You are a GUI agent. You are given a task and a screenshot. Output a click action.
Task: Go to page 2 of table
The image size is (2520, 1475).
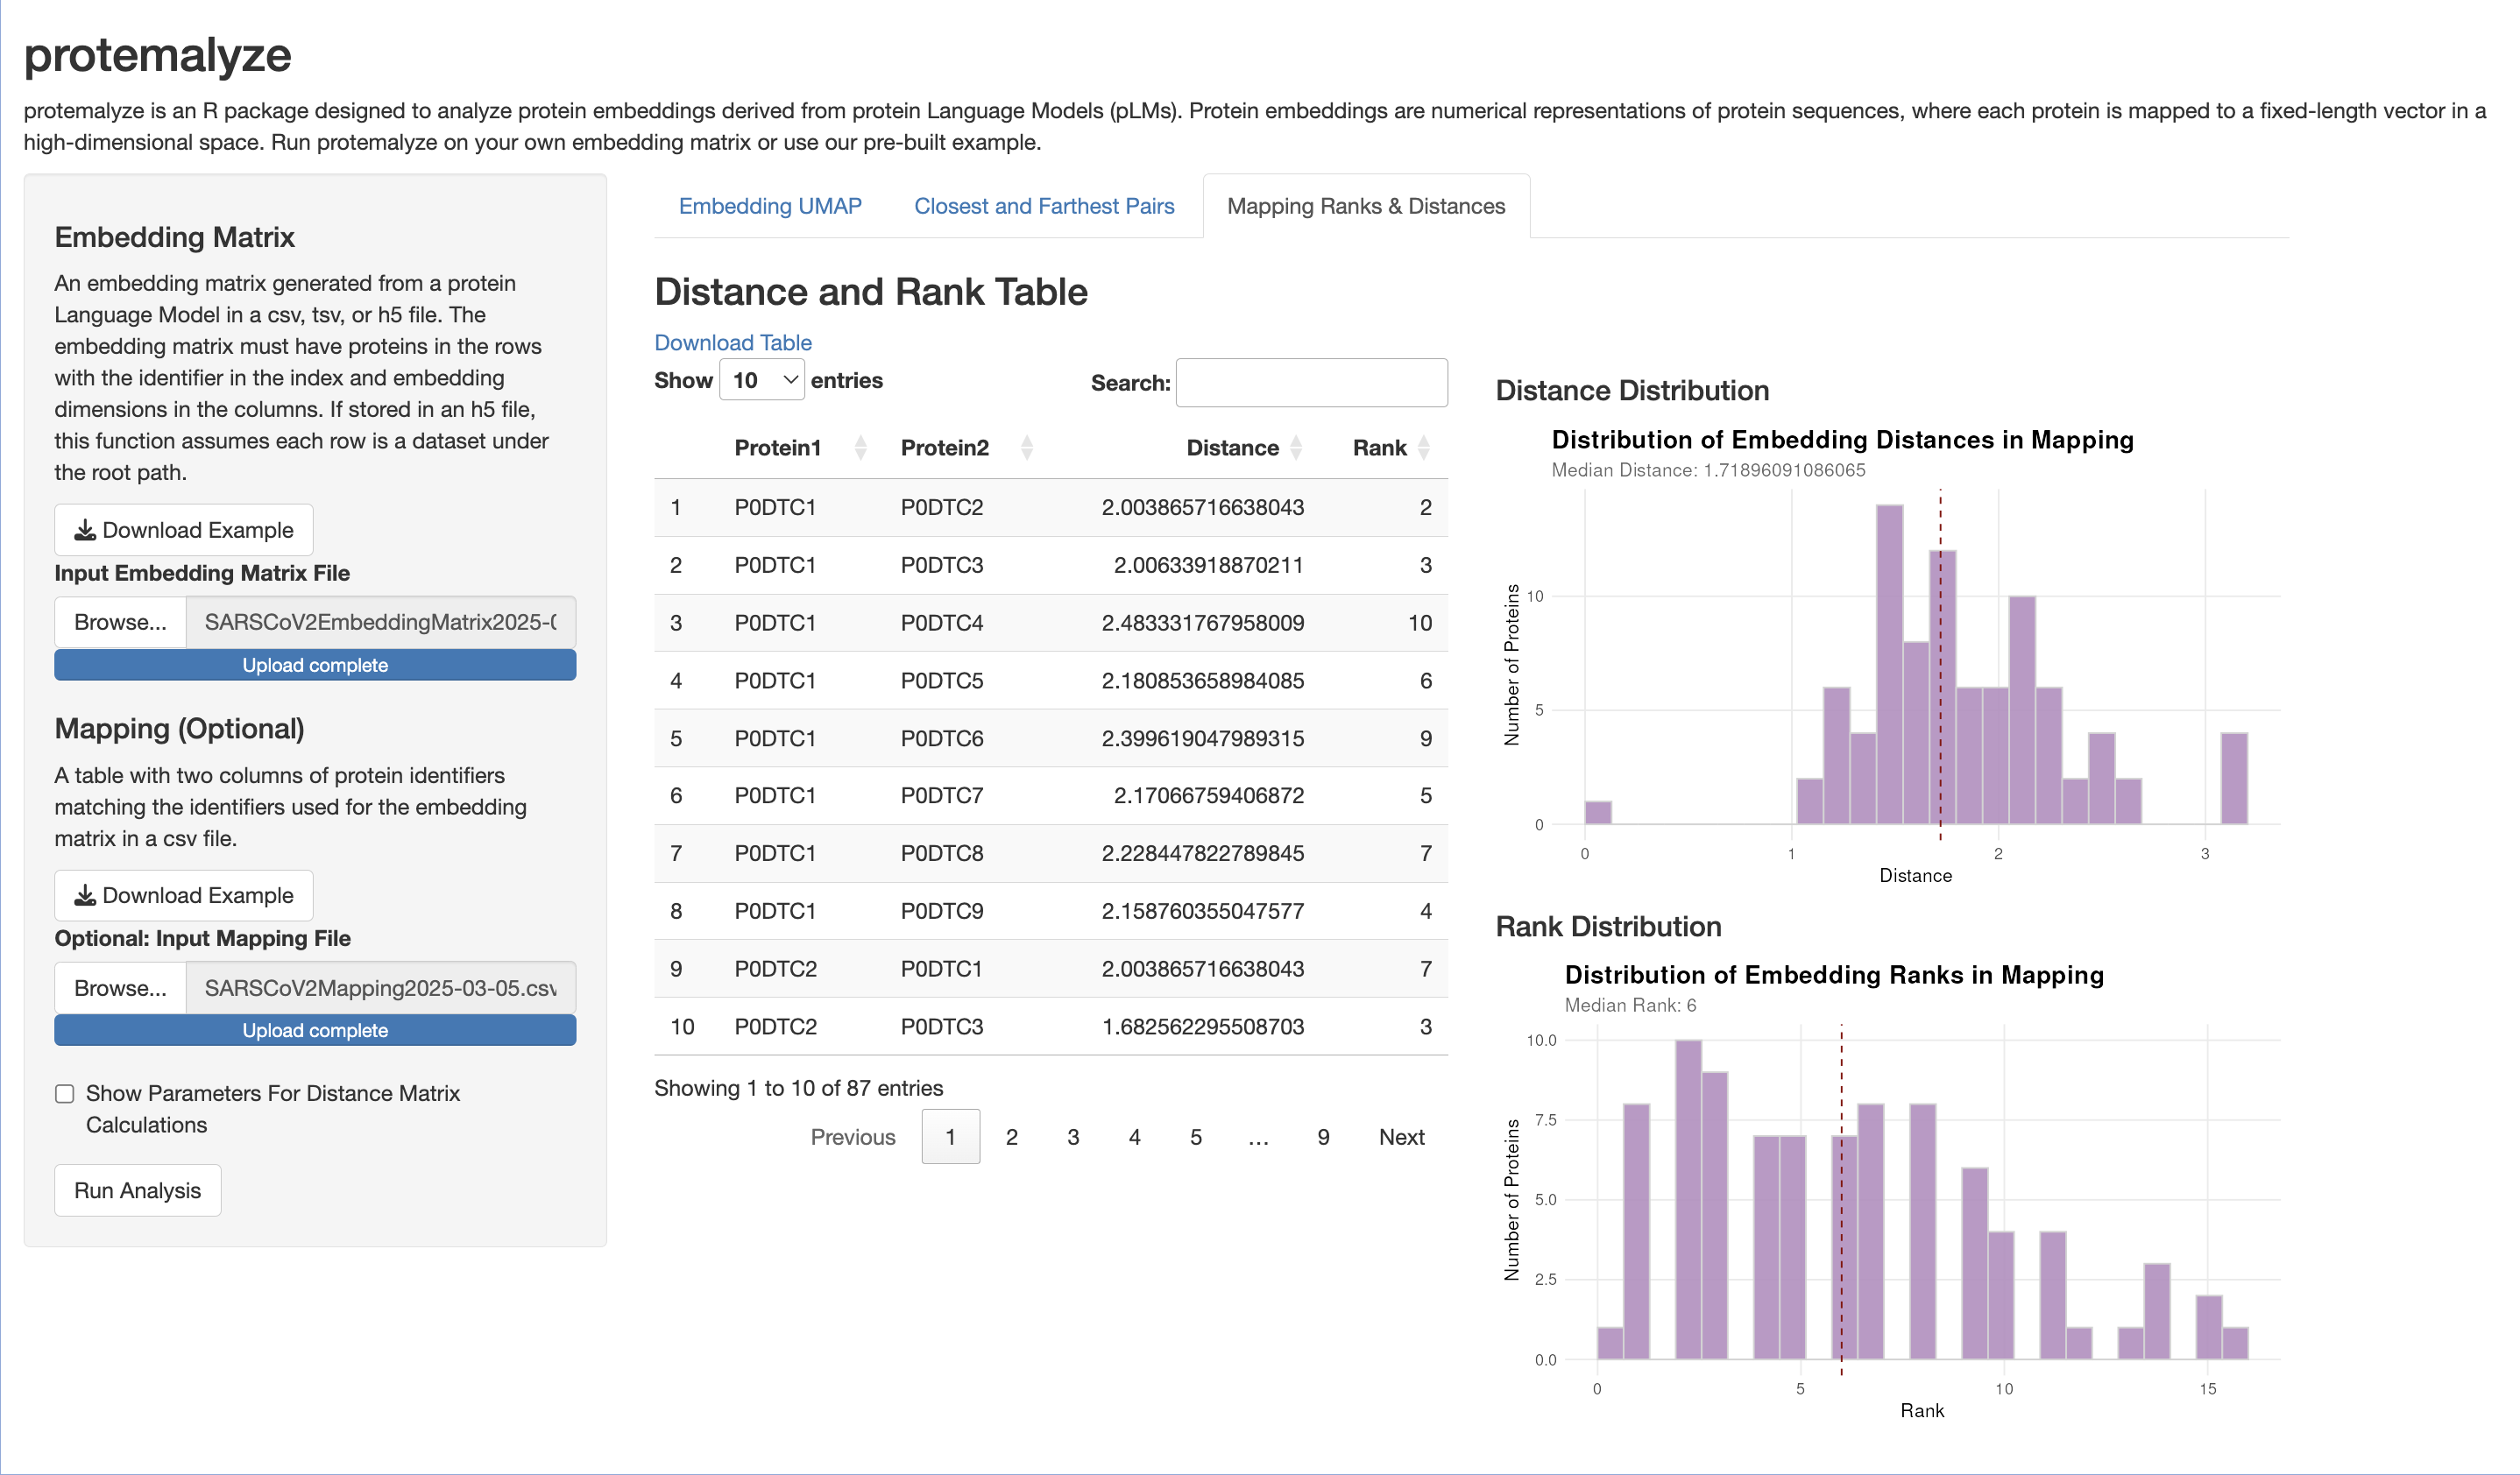1011,1137
